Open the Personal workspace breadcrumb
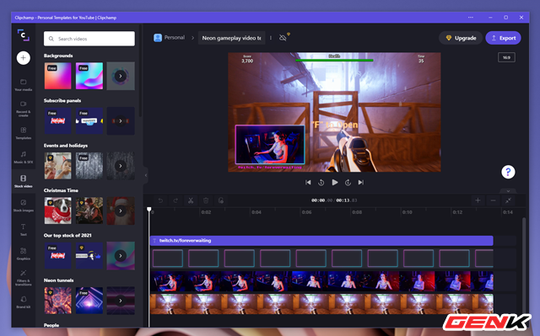540x336 pixels. [x=170, y=37]
